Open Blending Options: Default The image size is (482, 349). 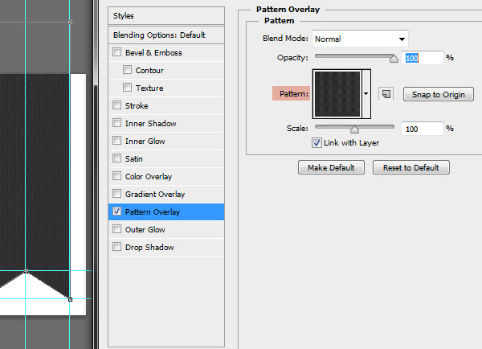pyautogui.click(x=166, y=35)
